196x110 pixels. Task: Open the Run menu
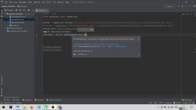[x=43, y=2]
